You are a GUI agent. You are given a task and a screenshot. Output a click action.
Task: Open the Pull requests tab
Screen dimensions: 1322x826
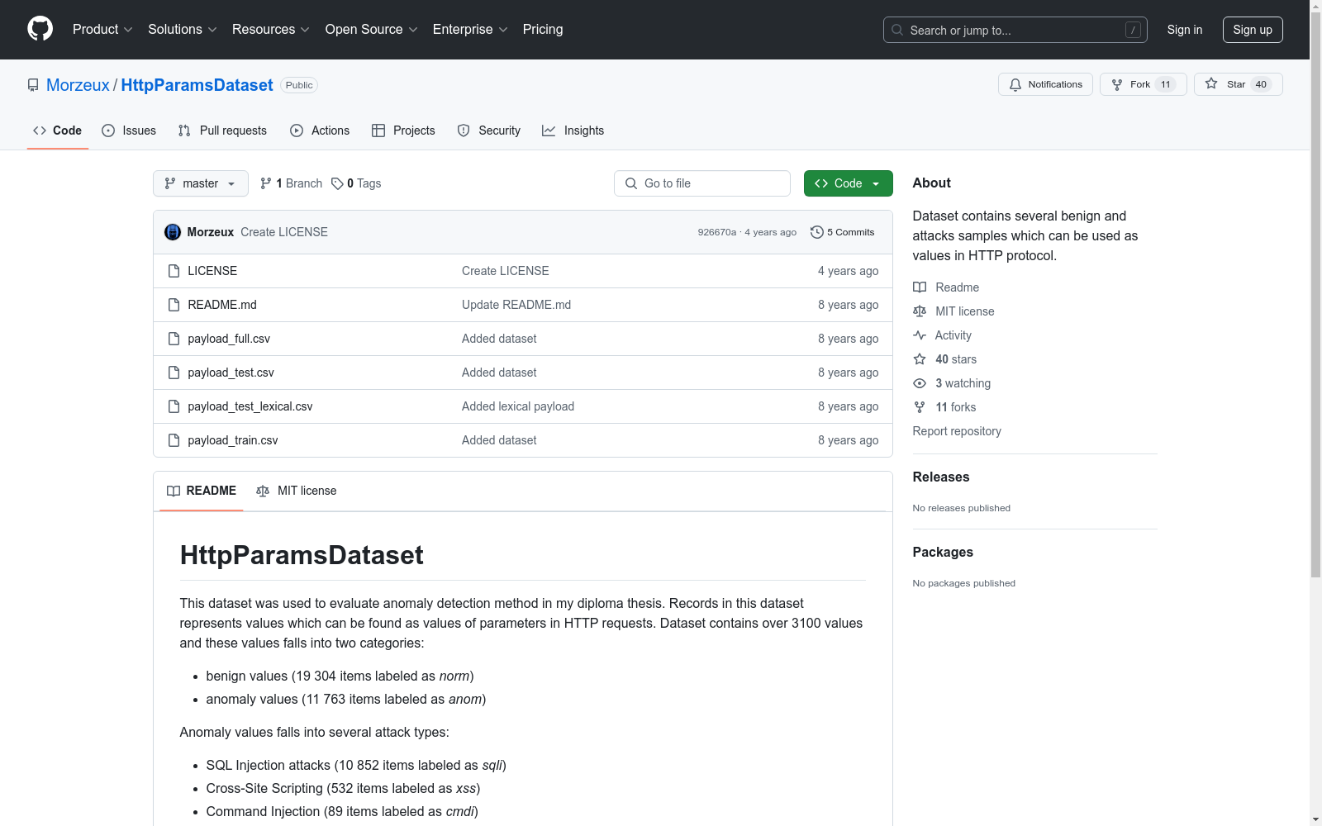[222, 131]
